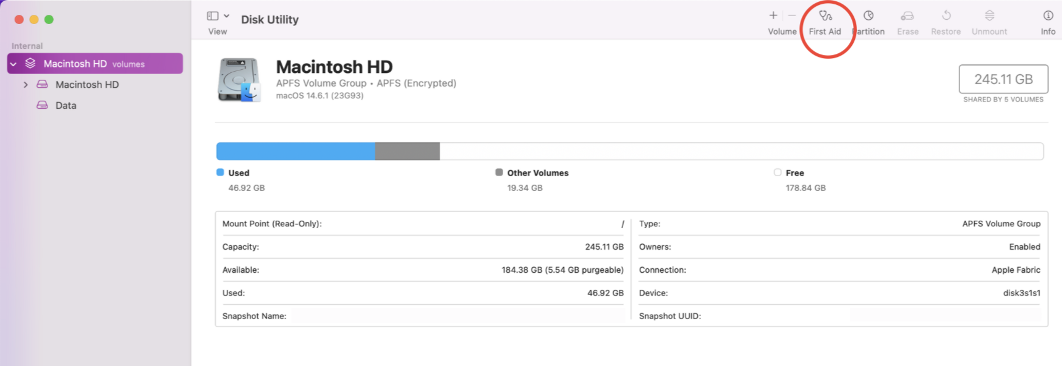Click the blue Used storage bar segment
Image resolution: width=1062 pixels, height=366 pixels.
click(295, 151)
